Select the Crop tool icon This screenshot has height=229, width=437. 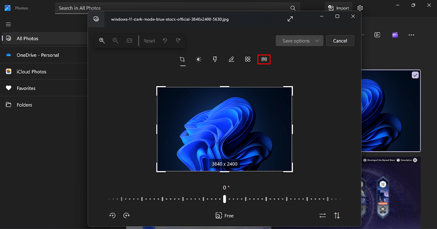(x=182, y=59)
